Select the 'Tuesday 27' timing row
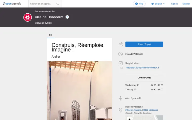 (x=144, y=90)
